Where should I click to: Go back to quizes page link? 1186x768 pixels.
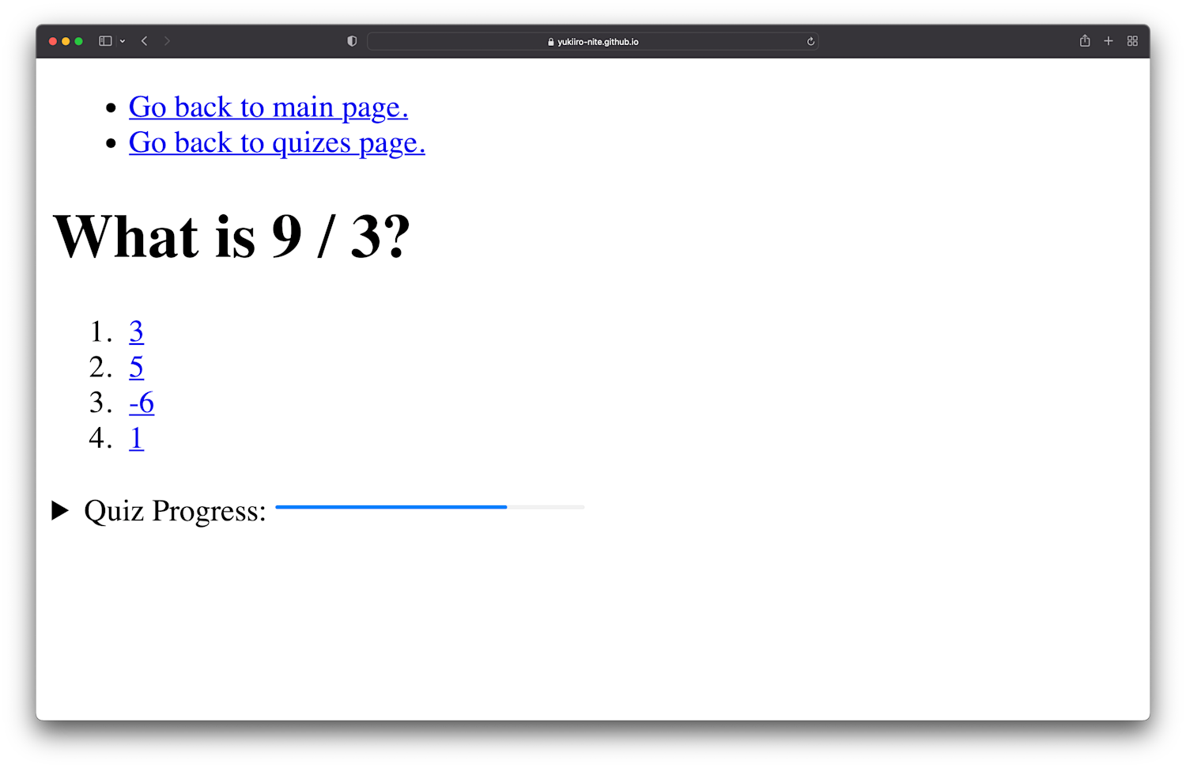click(x=277, y=142)
